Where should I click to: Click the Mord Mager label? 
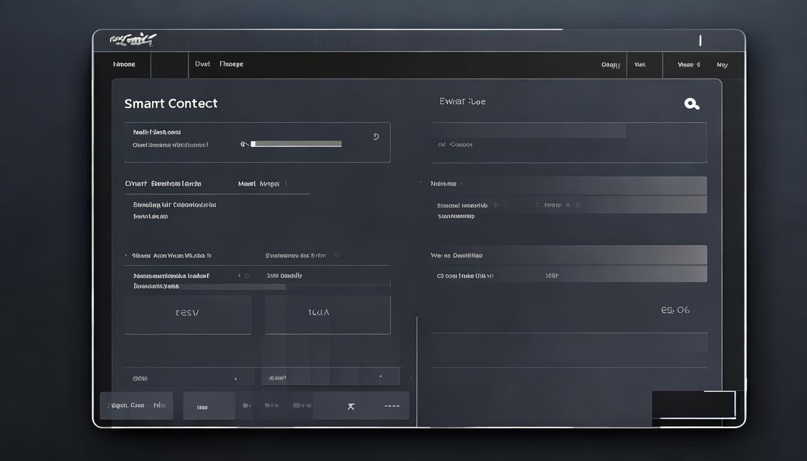pyautogui.click(x=259, y=184)
